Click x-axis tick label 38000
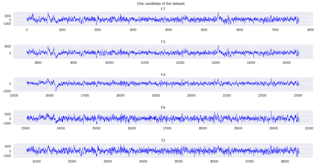This screenshot has height=165, width=316. coord(285,161)
